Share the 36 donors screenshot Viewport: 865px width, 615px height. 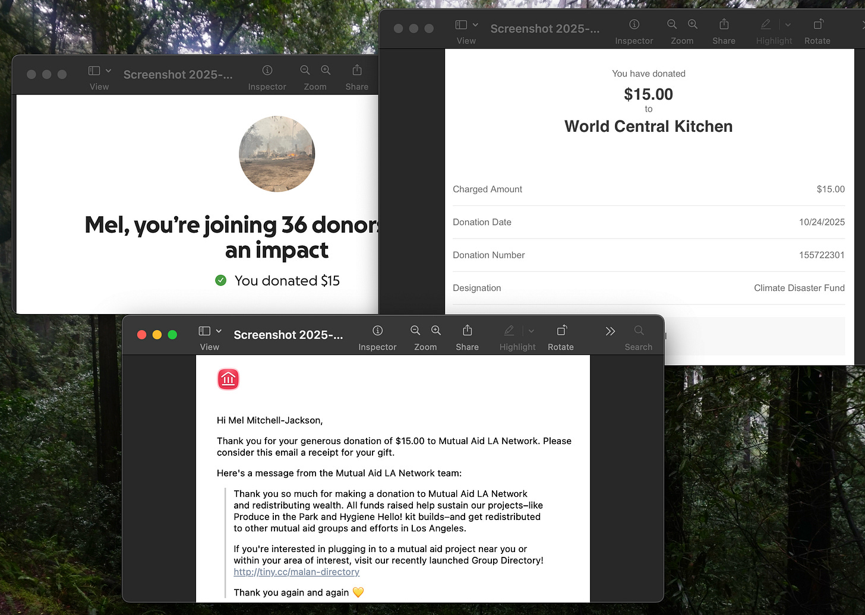(x=357, y=69)
